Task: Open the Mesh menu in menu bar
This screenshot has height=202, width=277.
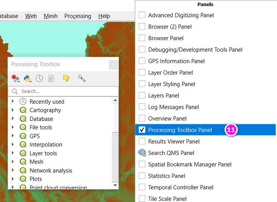Action: pyautogui.click(x=51, y=16)
